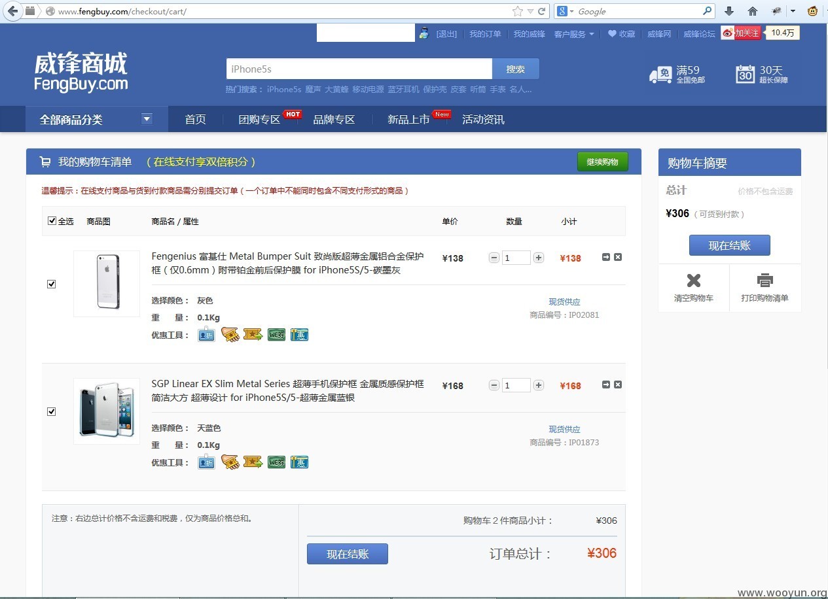Click the 退出 logout link
This screenshot has height=599, width=828.
[447, 34]
